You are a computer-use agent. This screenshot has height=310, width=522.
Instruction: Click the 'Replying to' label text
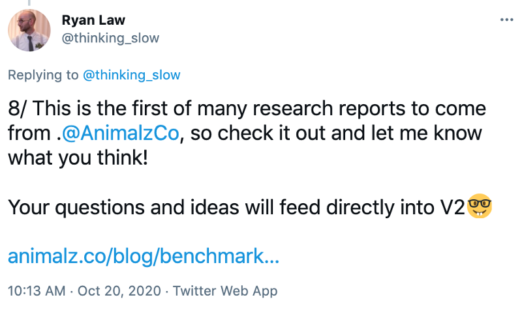point(43,75)
